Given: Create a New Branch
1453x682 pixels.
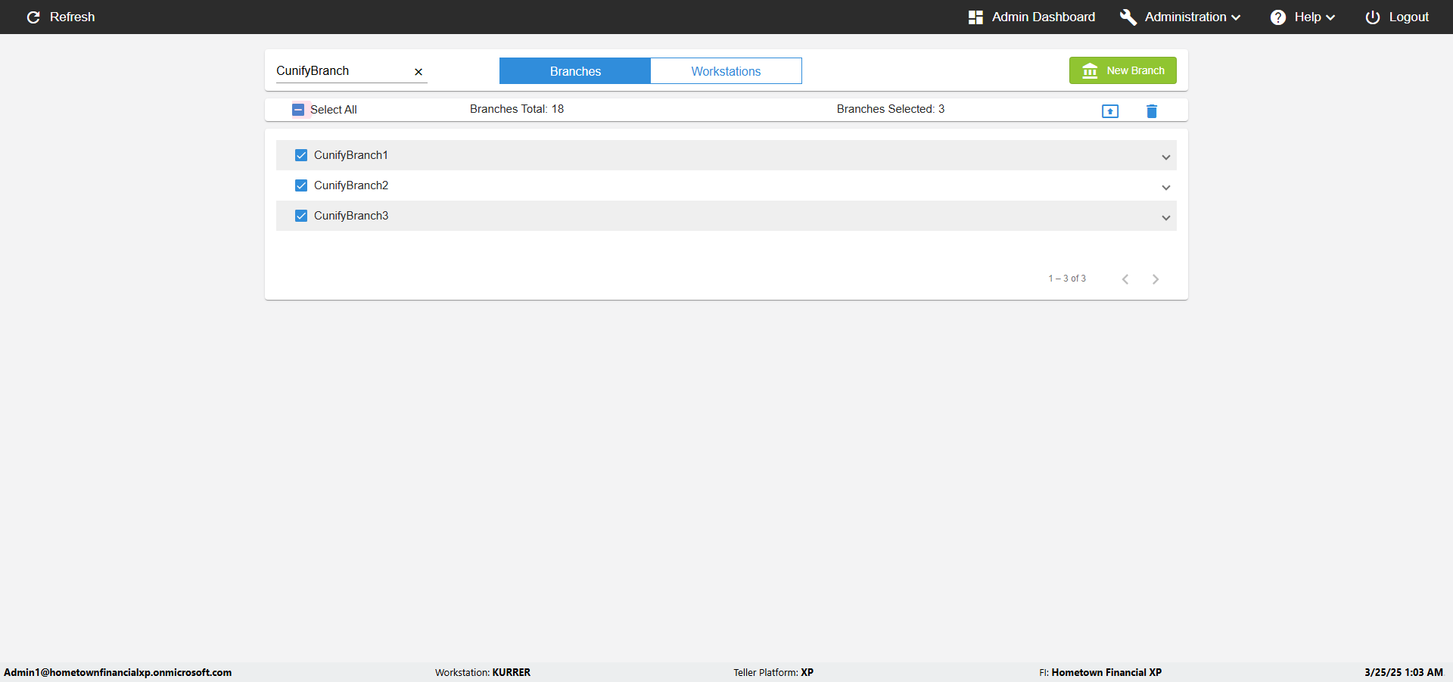Looking at the screenshot, I should [x=1123, y=70].
